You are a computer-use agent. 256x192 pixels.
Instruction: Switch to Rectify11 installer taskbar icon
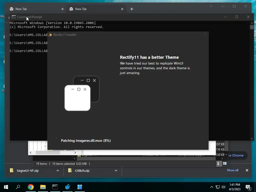[80, 187]
